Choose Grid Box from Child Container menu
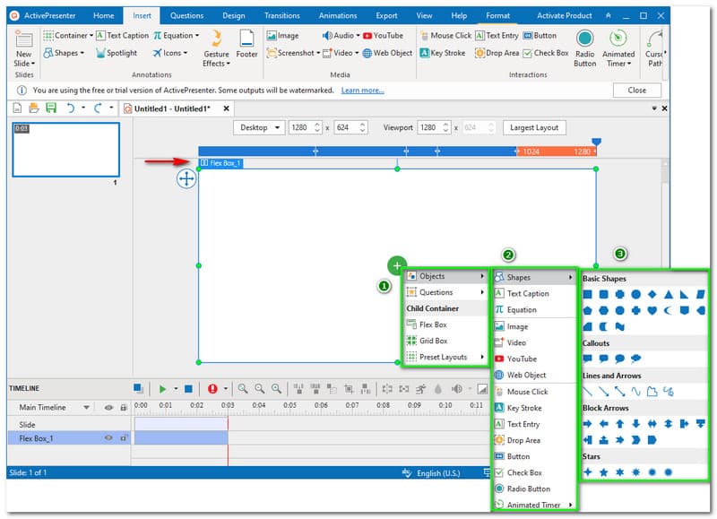This screenshot has width=717, height=519. click(x=433, y=341)
